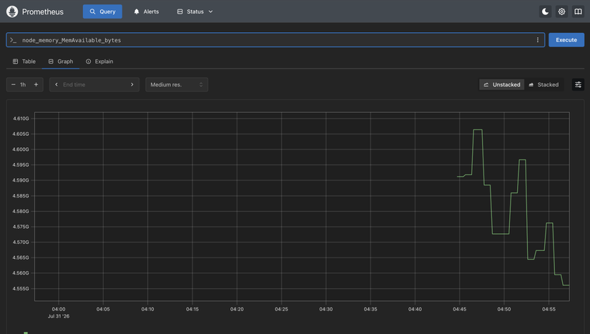The width and height of the screenshot is (590, 334).
Task: Open the query options three-dot menu
Action: click(537, 40)
